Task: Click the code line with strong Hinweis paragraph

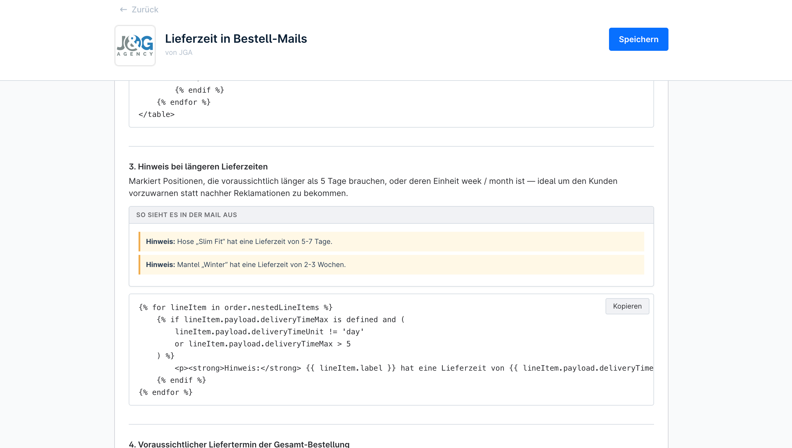Action: [414, 368]
